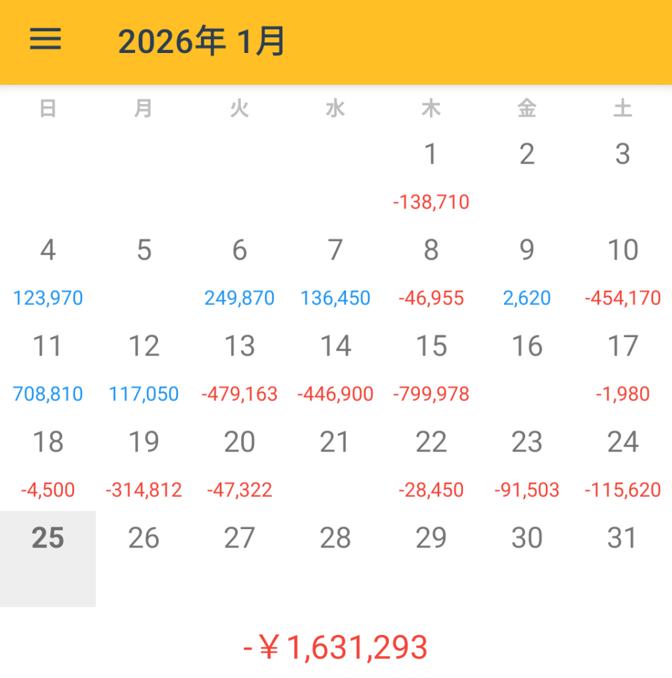Choose January 22 showing -28,450
The width and height of the screenshot is (672, 678).
431,463
